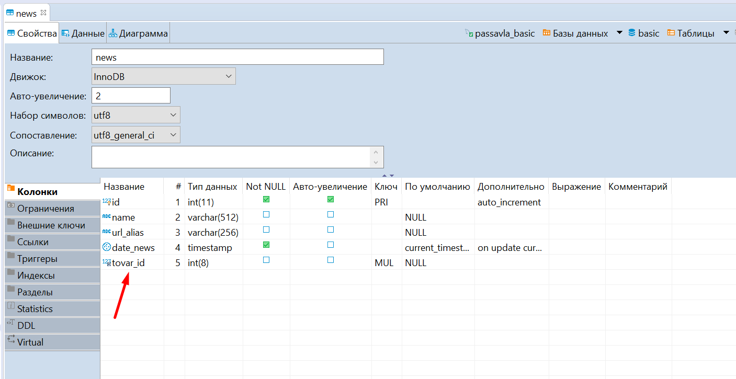Click the PRI key cell
The height and width of the screenshot is (379, 736).
click(387, 202)
